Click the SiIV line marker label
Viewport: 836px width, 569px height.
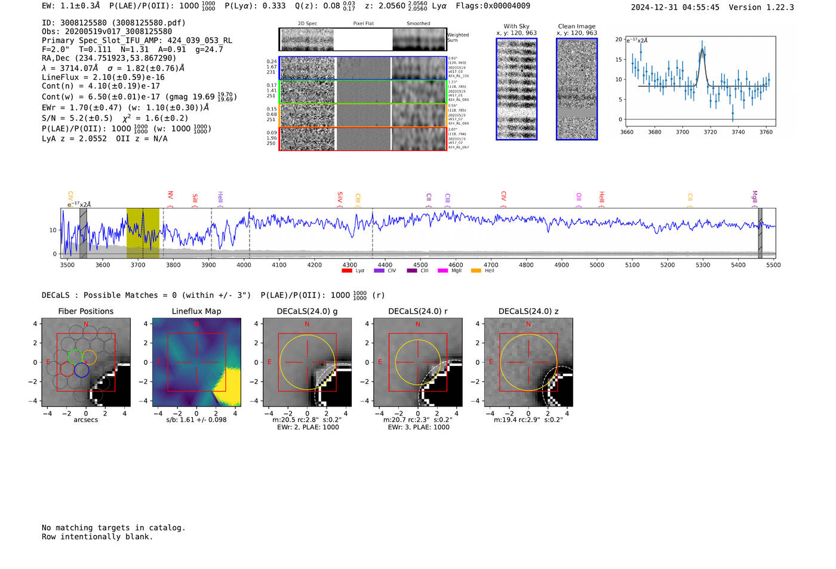pos(340,196)
